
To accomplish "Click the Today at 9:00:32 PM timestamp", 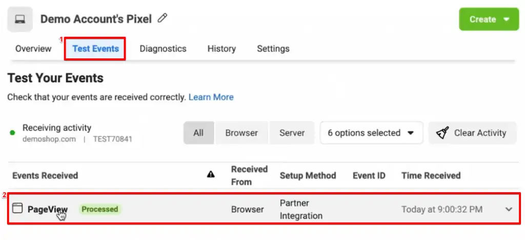I will [442, 210].
